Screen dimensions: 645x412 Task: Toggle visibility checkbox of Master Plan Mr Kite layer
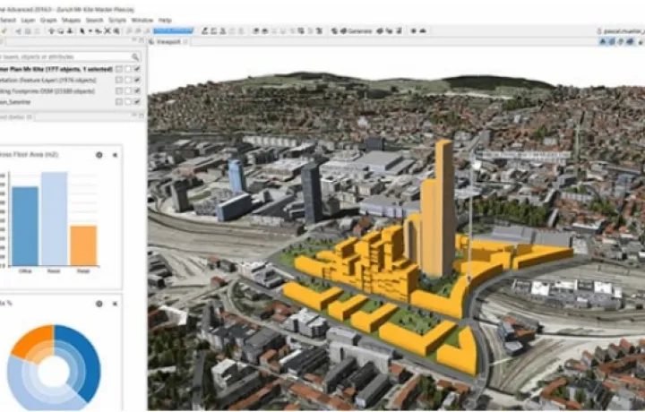pyautogui.click(x=137, y=69)
